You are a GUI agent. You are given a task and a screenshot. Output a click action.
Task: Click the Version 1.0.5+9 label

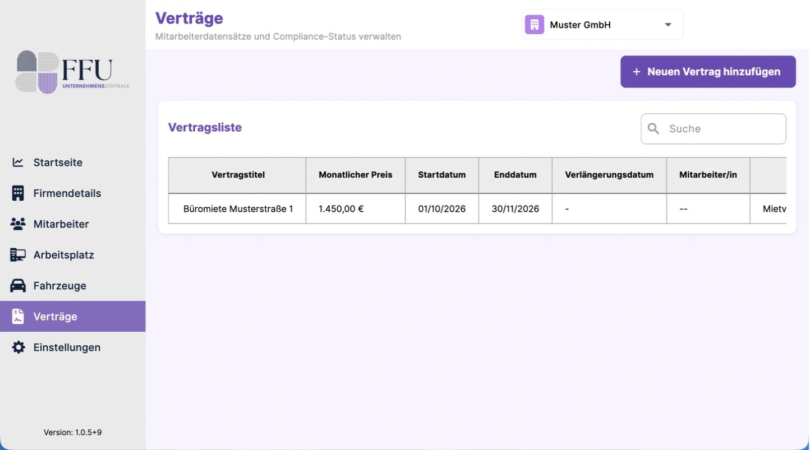tap(73, 433)
